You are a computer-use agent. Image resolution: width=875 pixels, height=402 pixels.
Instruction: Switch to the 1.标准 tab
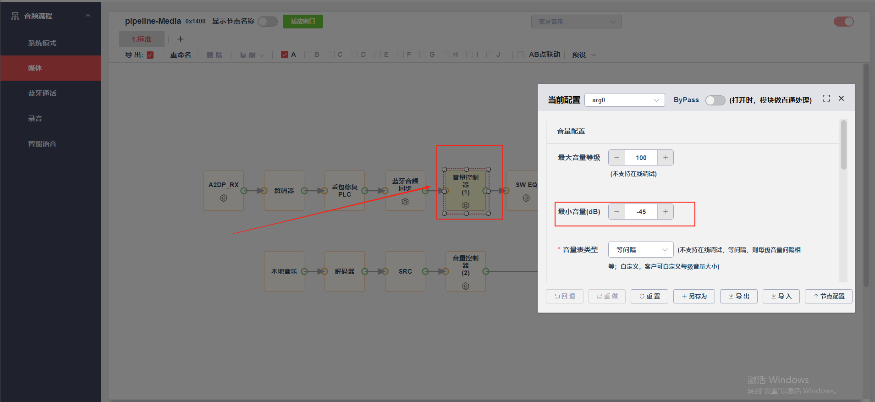click(142, 39)
